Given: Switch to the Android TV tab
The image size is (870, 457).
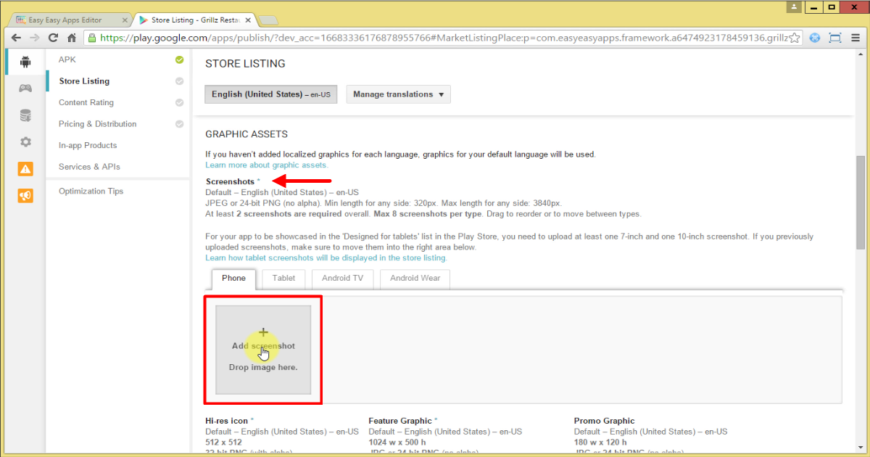Looking at the screenshot, I should point(342,279).
